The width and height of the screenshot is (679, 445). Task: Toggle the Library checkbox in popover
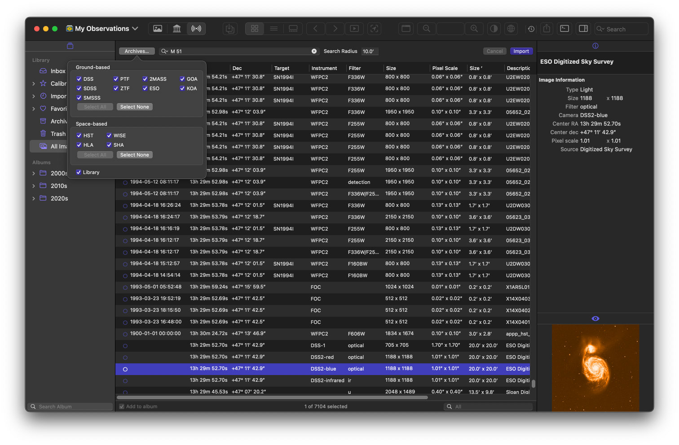(x=79, y=172)
